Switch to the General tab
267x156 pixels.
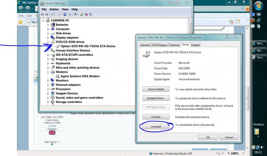tap(145, 45)
